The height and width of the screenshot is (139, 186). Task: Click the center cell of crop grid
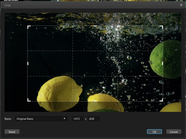click(x=95, y=63)
